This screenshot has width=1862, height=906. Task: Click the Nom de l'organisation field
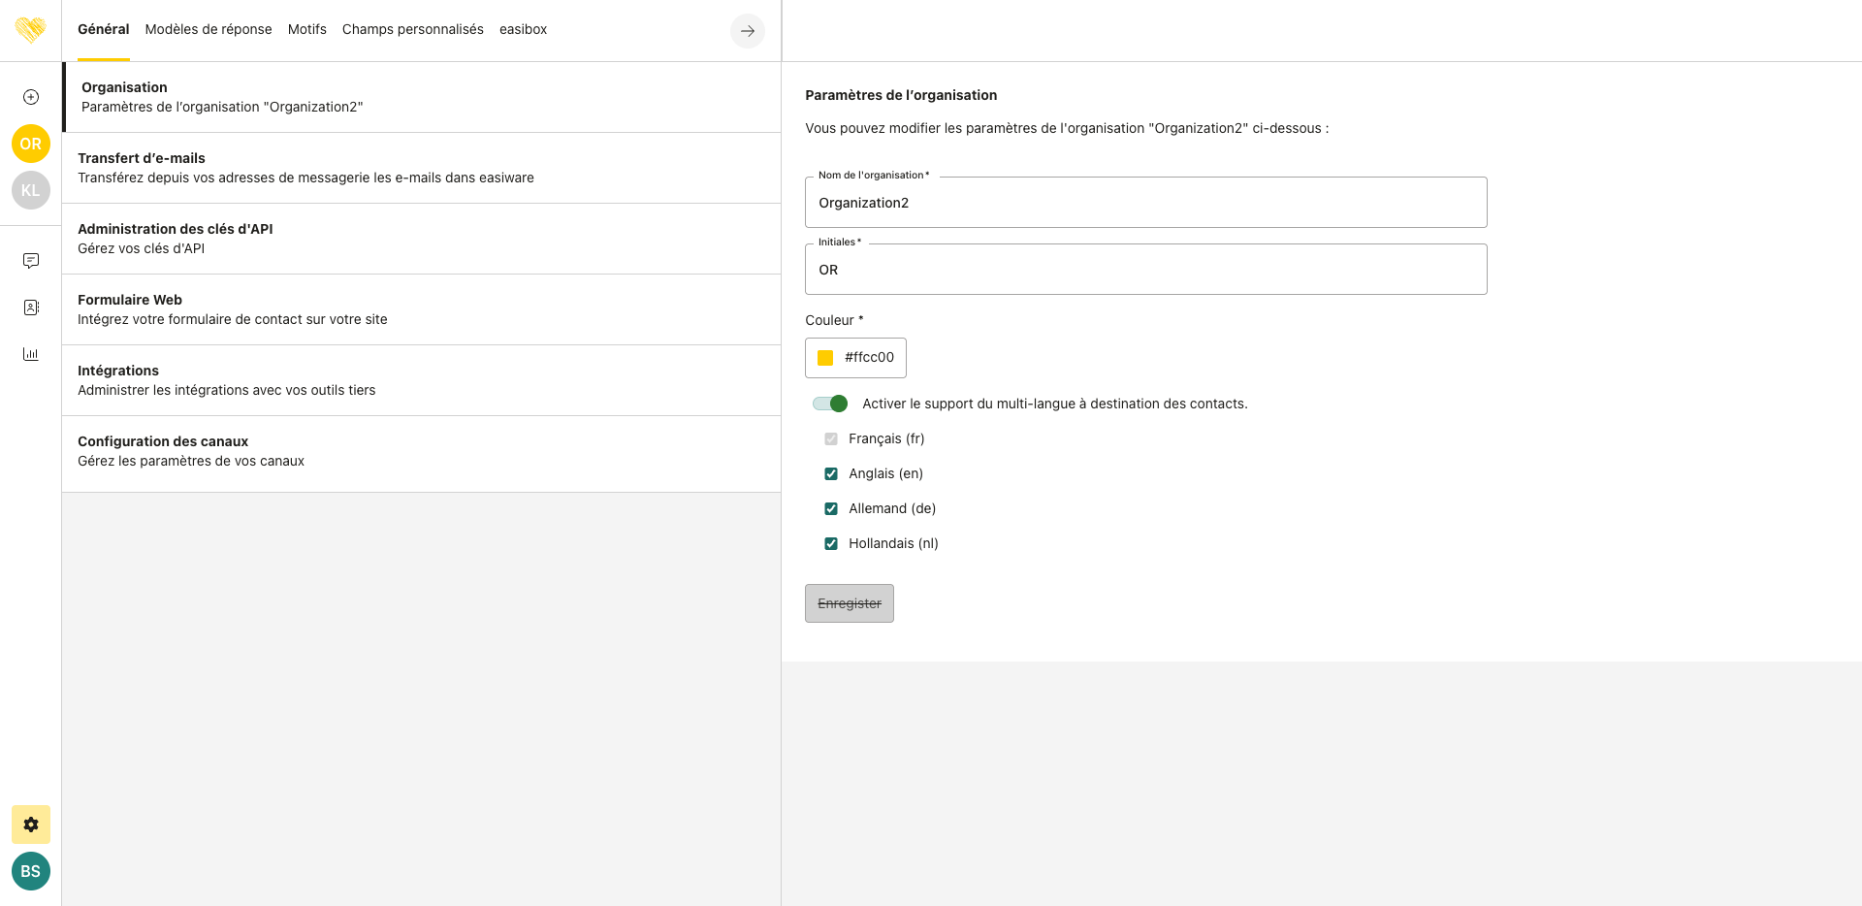click(1145, 203)
